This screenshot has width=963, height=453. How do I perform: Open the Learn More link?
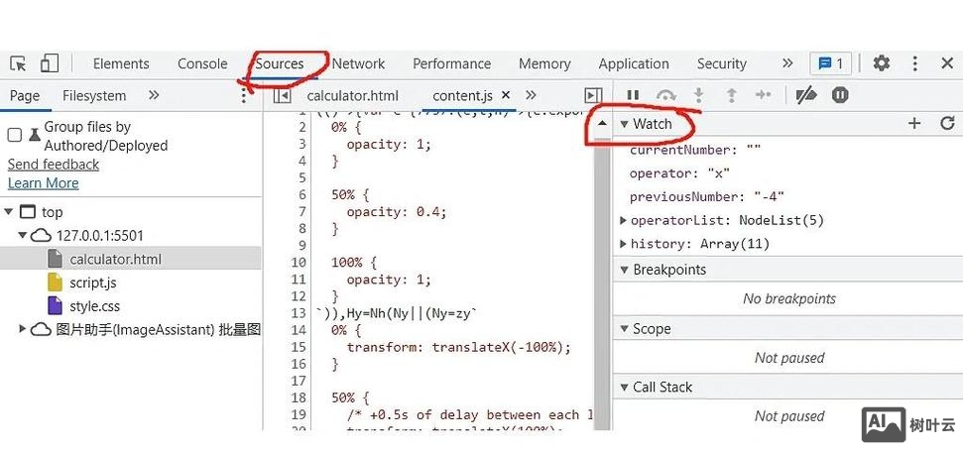click(43, 183)
